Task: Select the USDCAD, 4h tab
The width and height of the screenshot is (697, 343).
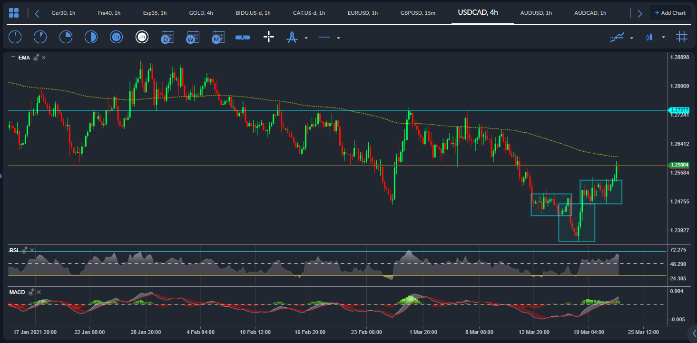Action: 478,12
